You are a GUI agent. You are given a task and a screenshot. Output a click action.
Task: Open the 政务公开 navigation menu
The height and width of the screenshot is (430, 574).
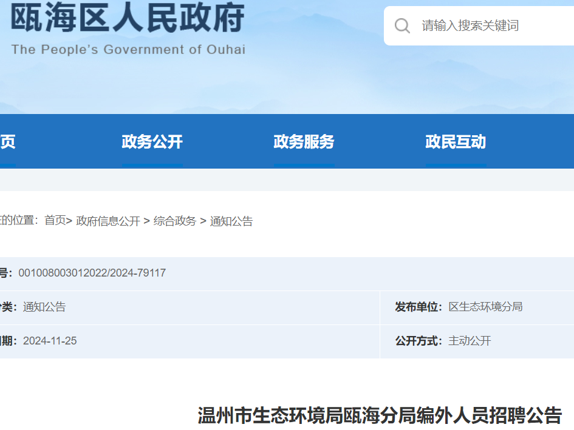pos(152,142)
